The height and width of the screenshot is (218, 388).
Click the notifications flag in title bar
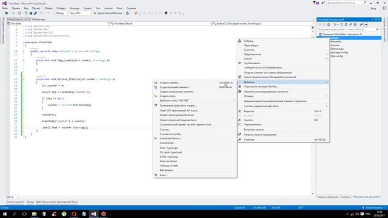tap(315, 2)
